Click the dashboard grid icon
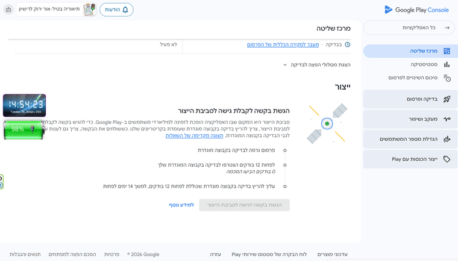 [447, 51]
